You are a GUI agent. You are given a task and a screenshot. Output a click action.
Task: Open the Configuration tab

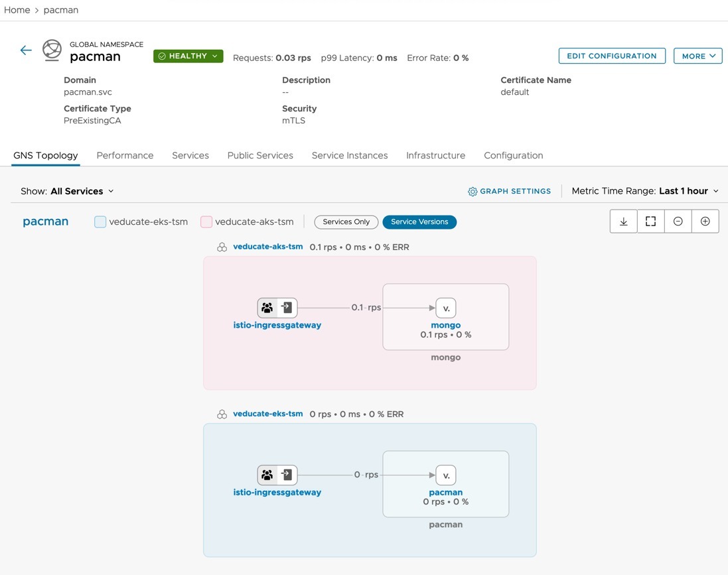coord(514,155)
